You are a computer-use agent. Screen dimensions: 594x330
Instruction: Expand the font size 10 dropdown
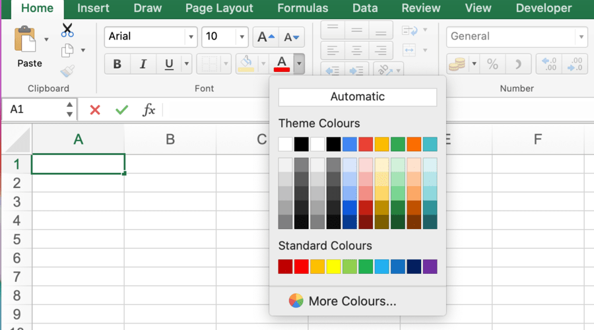click(x=242, y=37)
